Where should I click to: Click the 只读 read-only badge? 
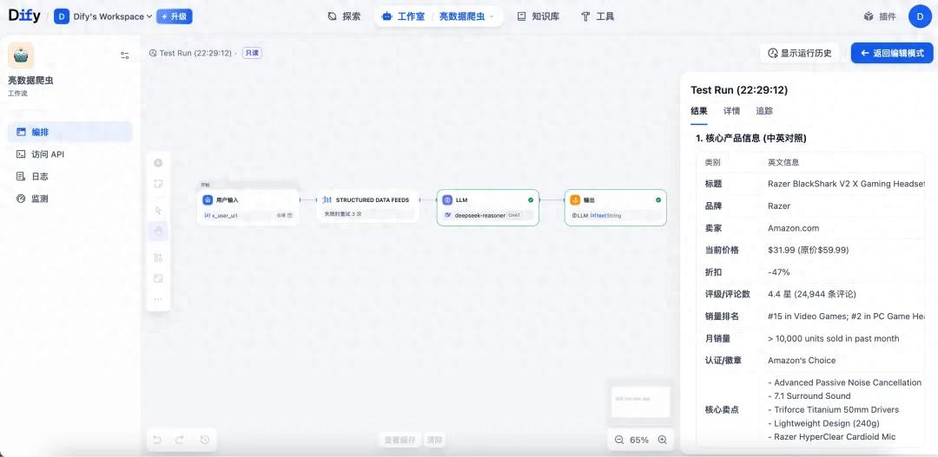coord(253,53)
